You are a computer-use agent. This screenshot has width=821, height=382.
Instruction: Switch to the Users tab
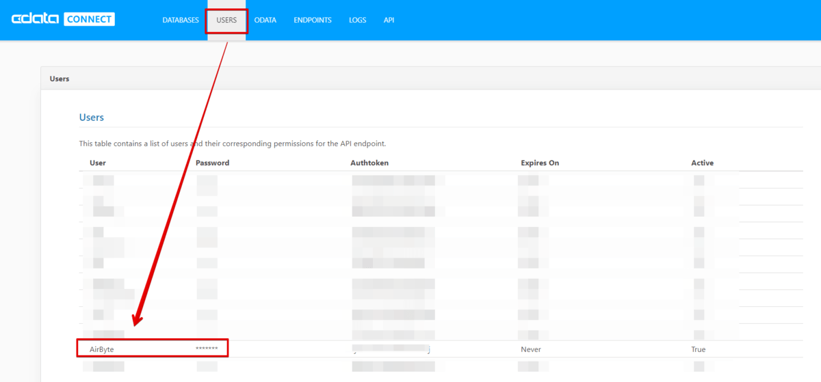pos(226,21)
